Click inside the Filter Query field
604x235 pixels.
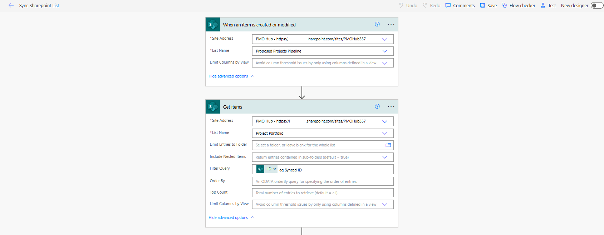pos(323,169)
